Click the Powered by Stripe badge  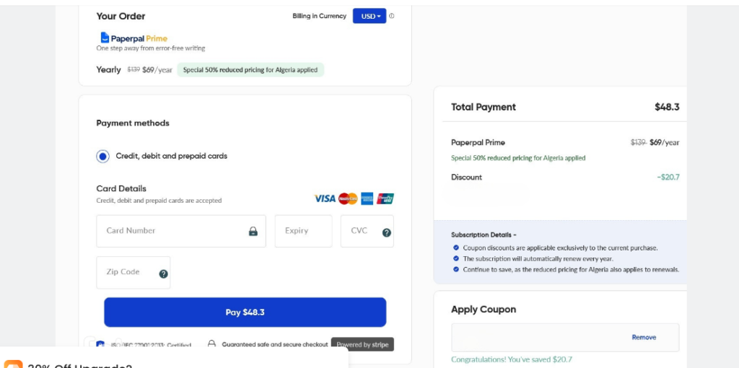(x=362, y=345)
